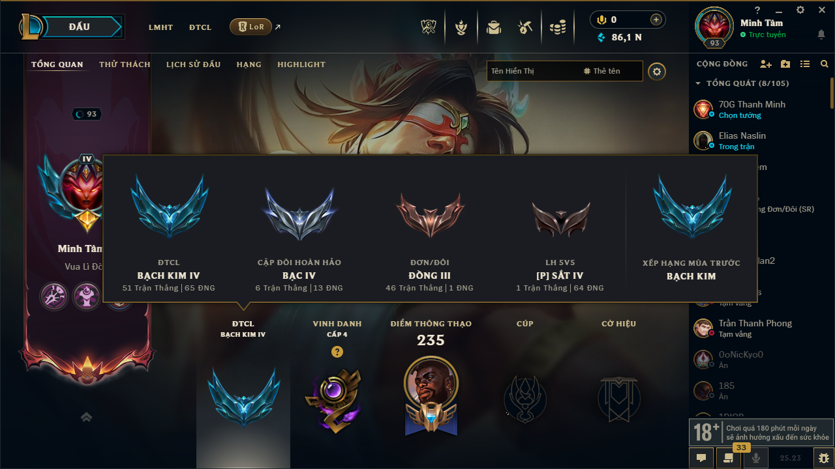Toggle friends list view options icon
The width and height of the screenshot is (835, 469).
click(x=805, y=64)
